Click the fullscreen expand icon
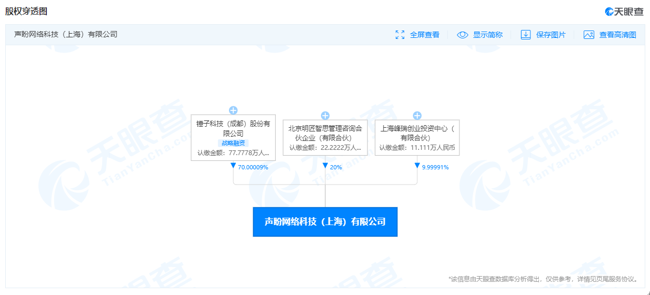This screenshot has height=295, width=650. (400, 35)
